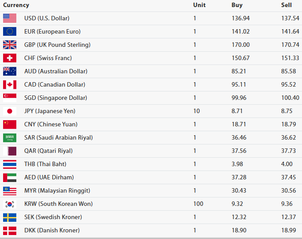Click the European Union flag icon
The image size is (302, 239).
pyautogui.click(x=10, y=31)
